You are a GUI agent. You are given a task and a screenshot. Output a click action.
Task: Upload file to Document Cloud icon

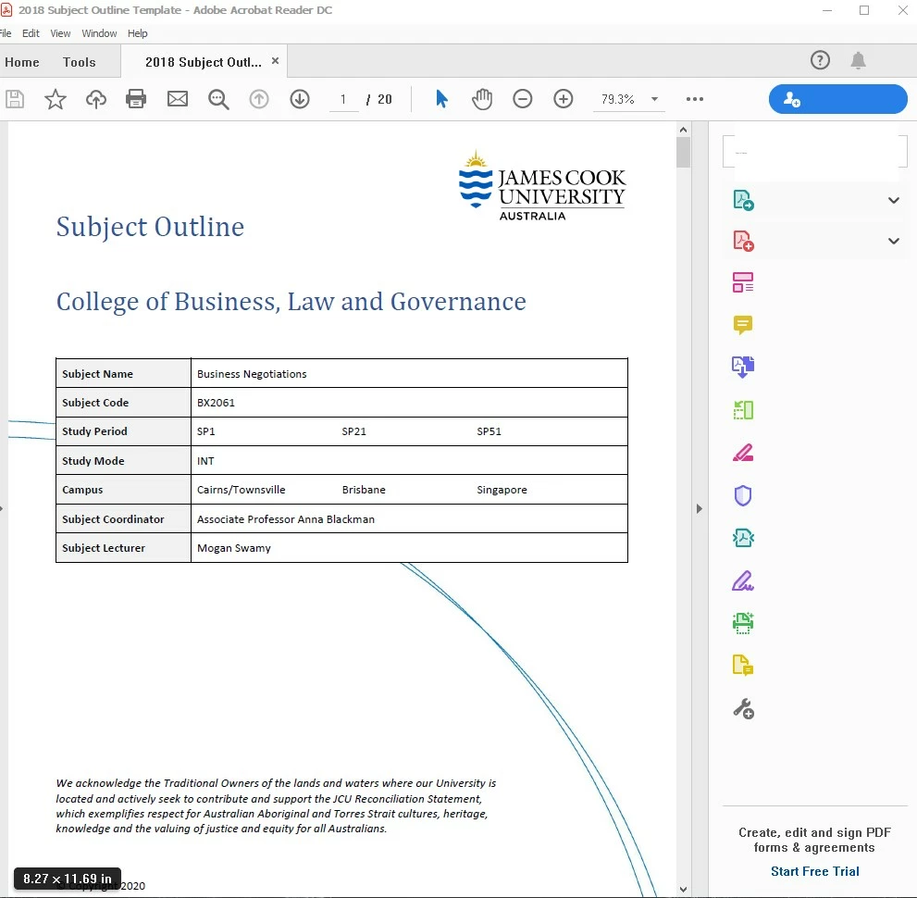96,99
